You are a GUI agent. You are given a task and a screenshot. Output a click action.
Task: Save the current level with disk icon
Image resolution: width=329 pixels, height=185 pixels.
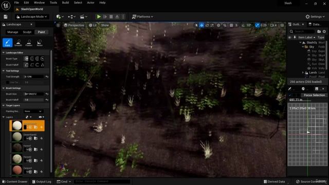click(6, 17)
